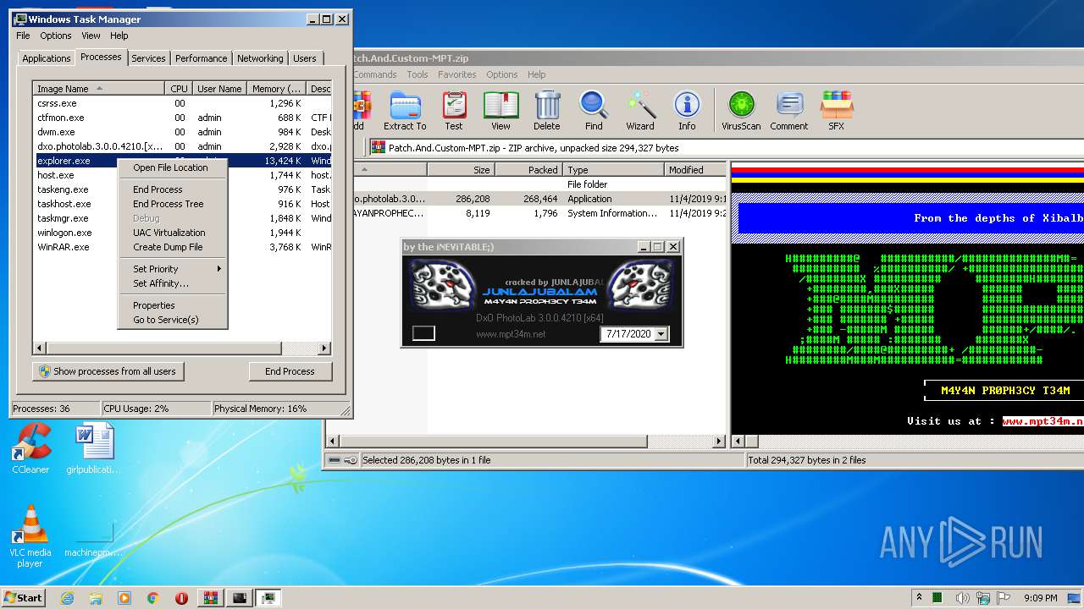This screenshot has width=1084, height=609.
Task: Run the VirusScan icon in WinRAR
Action: 741,110
